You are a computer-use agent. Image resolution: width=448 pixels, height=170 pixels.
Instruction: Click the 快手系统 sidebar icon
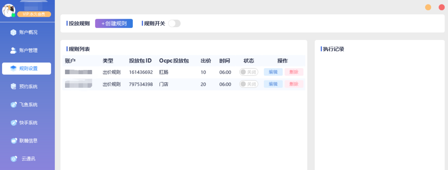point(13,123)
